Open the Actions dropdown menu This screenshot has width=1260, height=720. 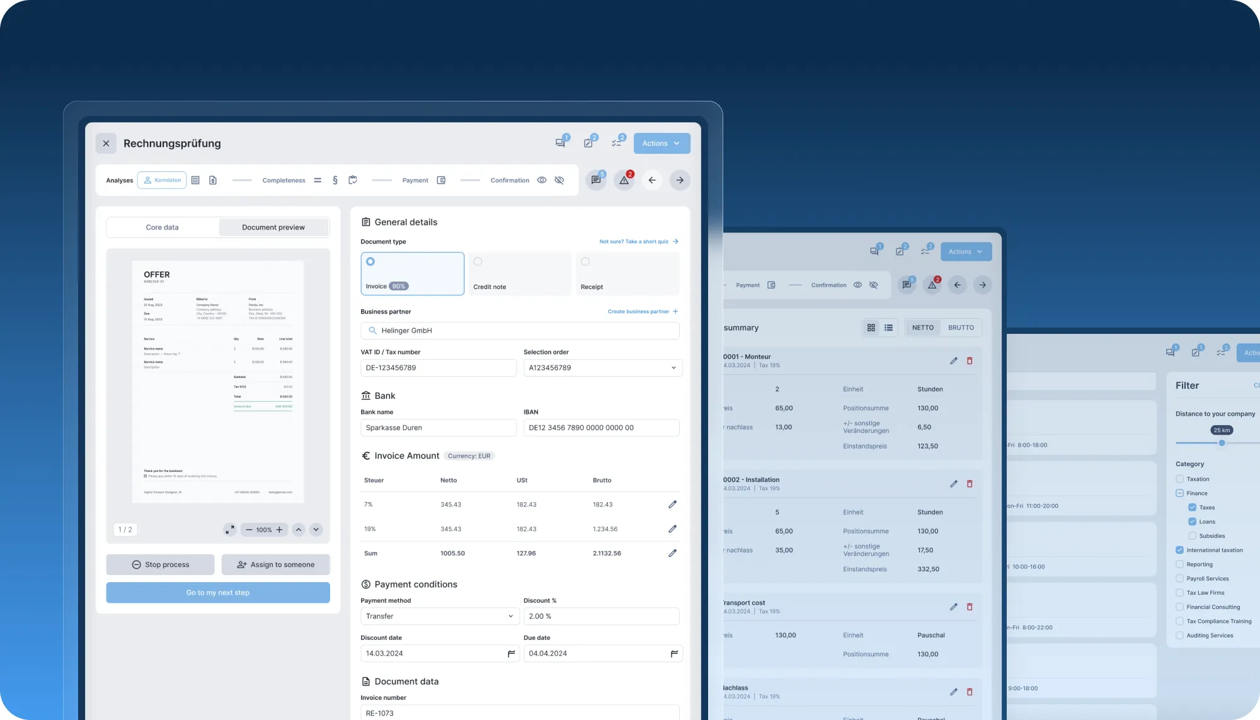[x=661, y=143]
